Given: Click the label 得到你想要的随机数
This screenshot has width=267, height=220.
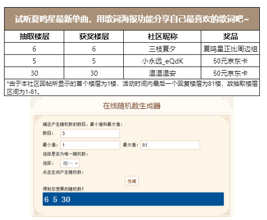Looking at the screenshot, I should pos(63,189).
